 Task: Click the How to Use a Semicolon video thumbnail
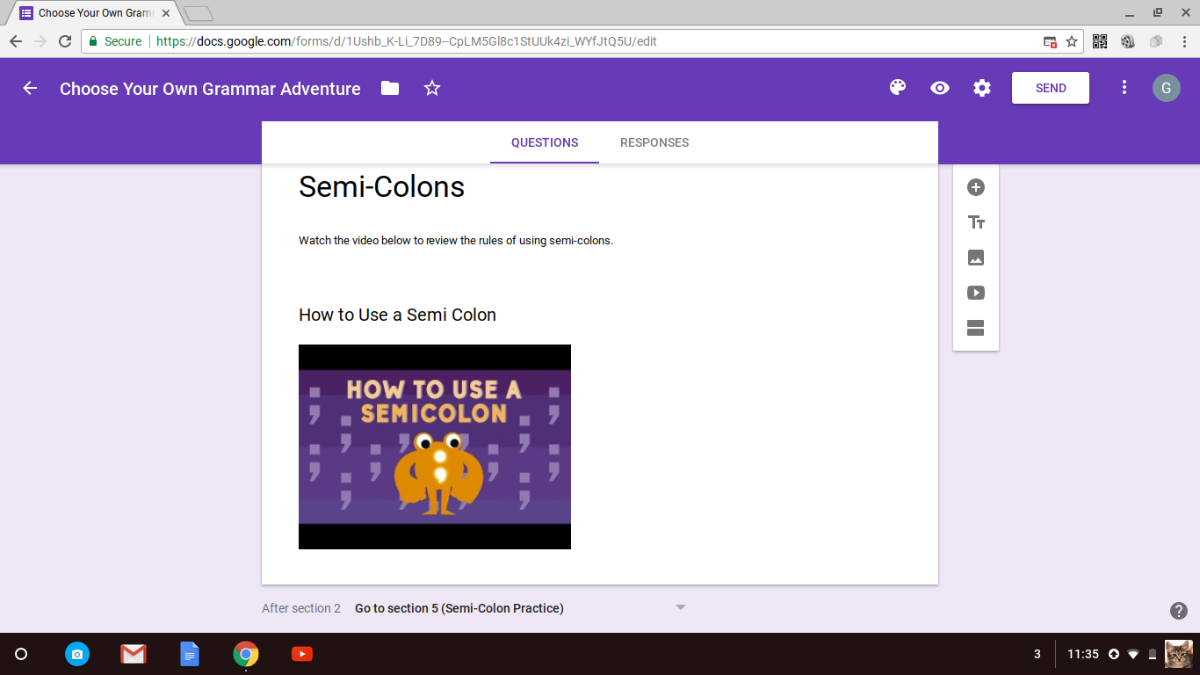click(x=435, y=446)
